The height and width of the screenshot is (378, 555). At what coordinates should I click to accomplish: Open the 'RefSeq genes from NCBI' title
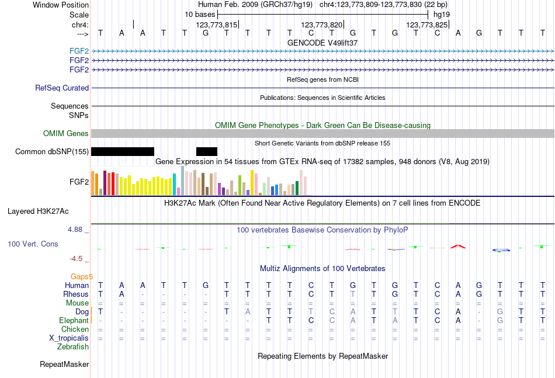(x=322, y=79)
